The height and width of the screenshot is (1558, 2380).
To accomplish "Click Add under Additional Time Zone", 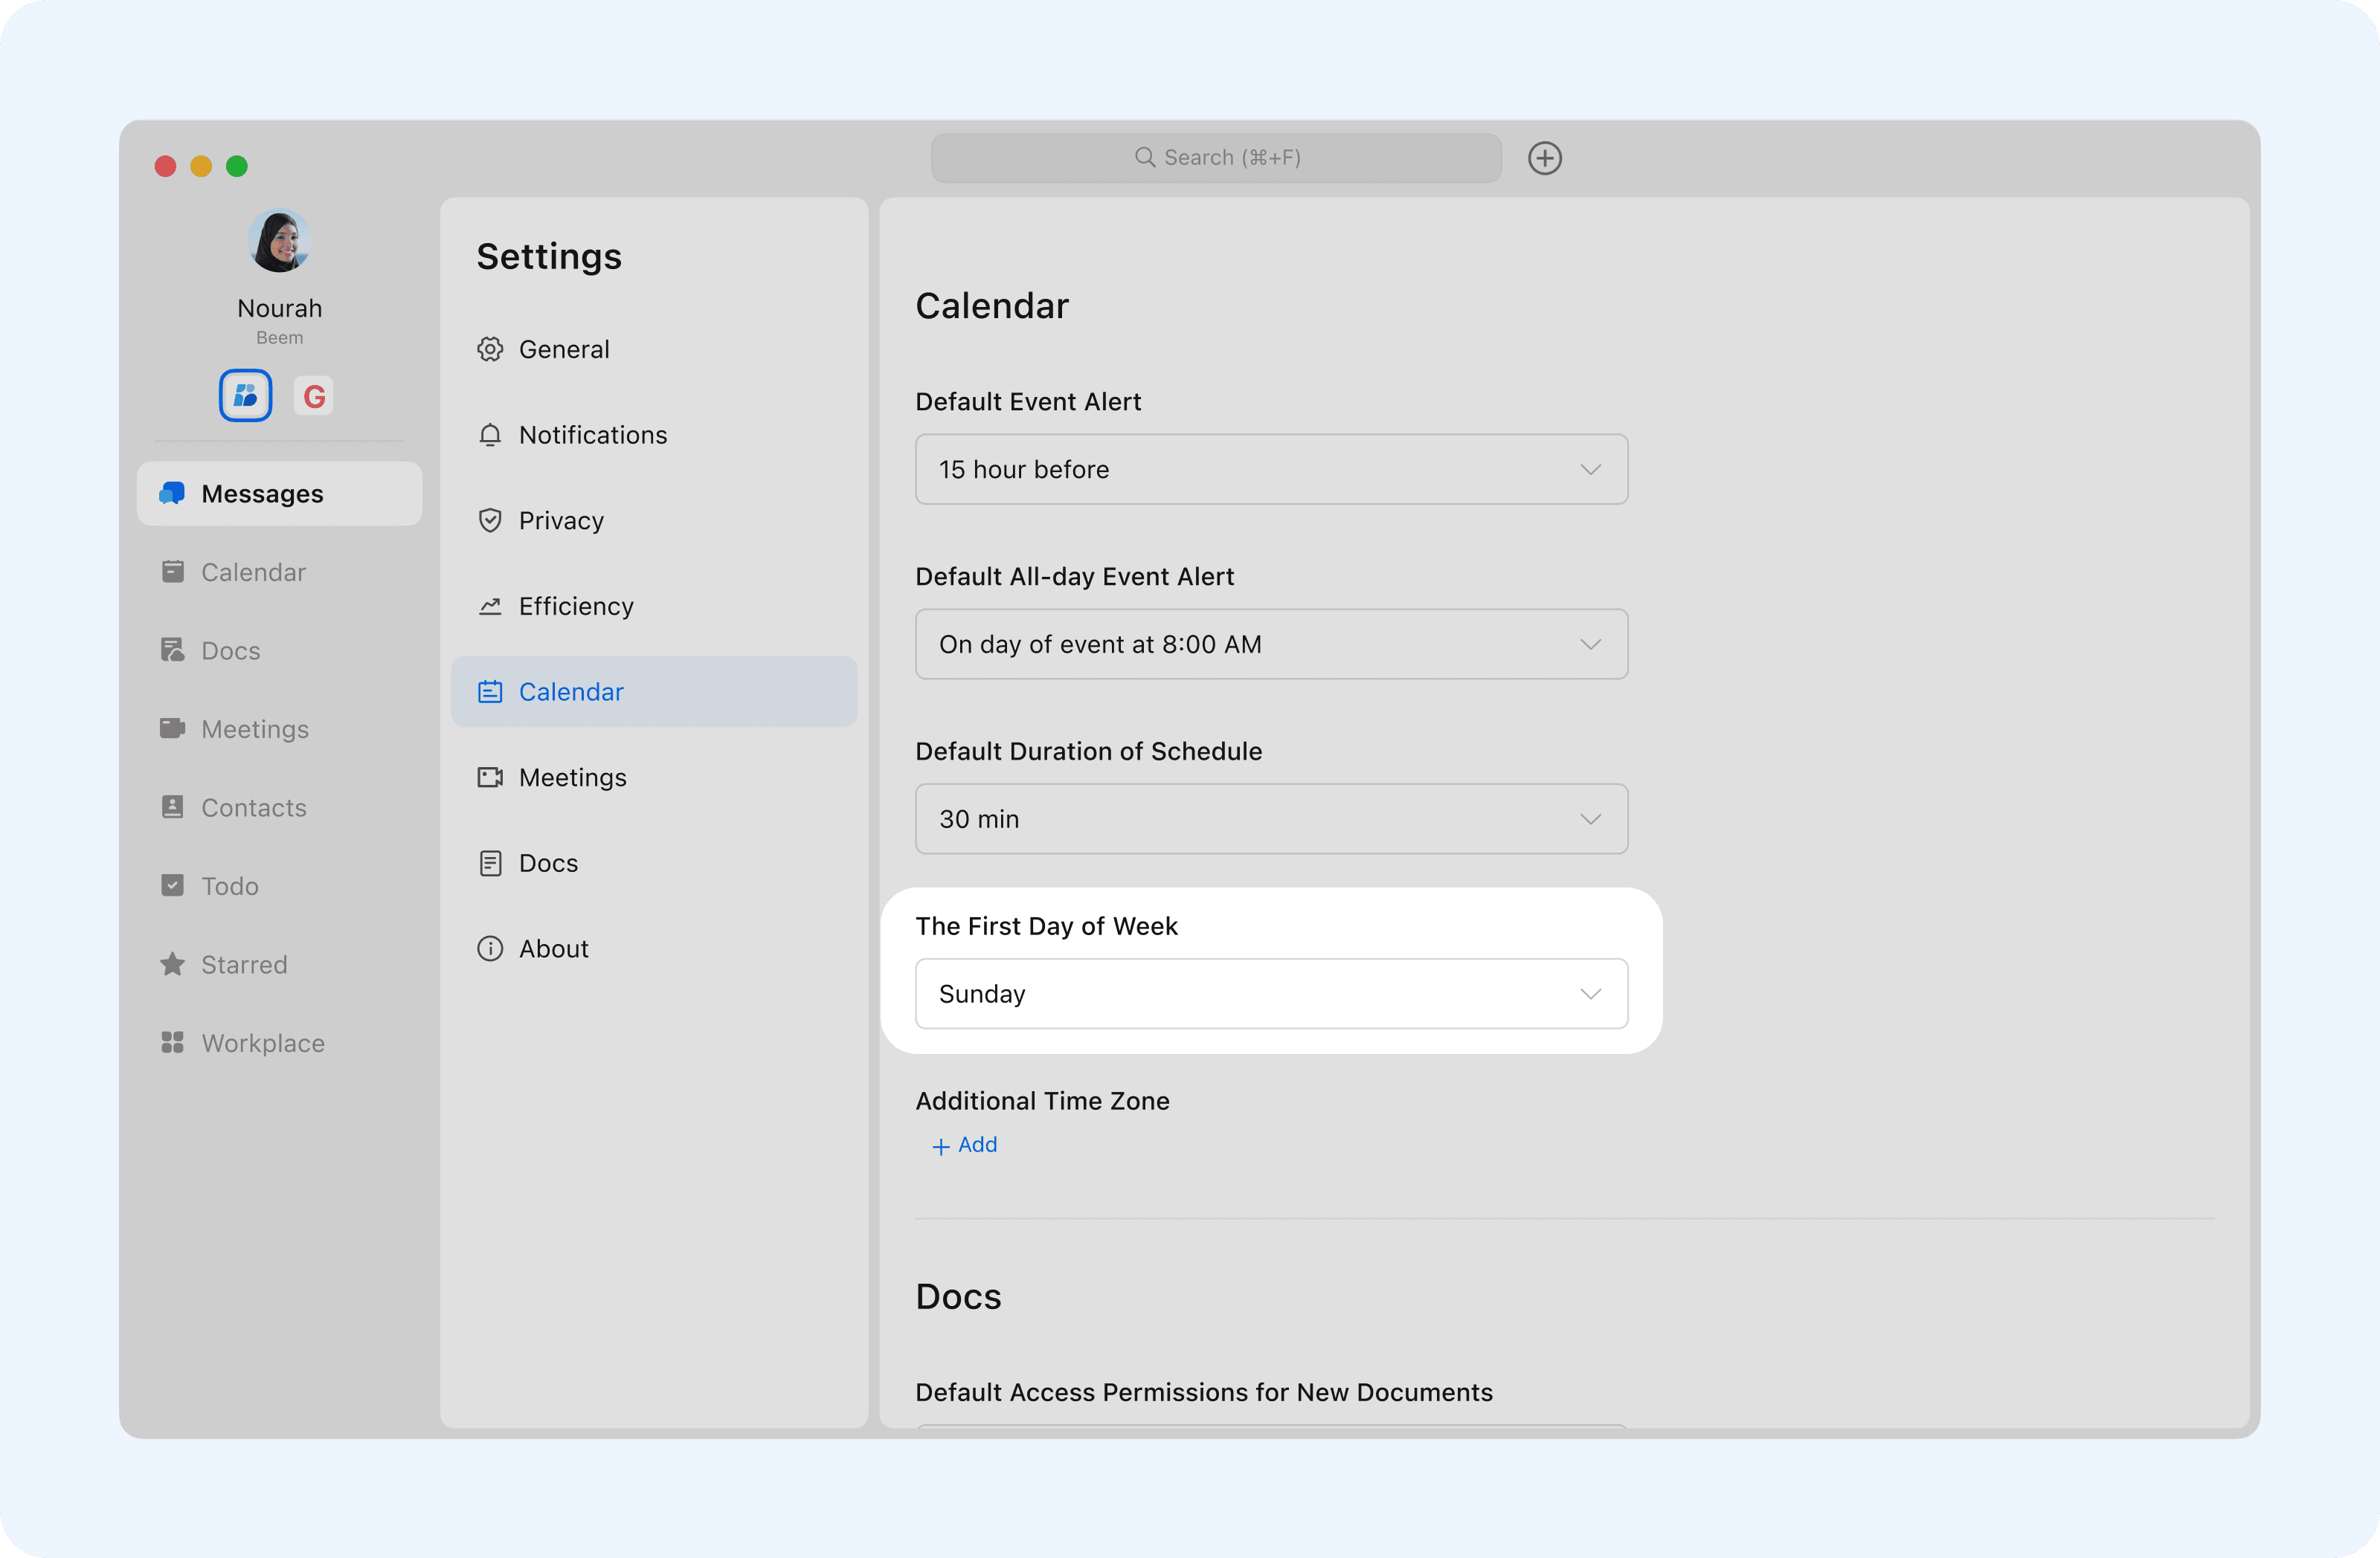I will (965, 1145).
